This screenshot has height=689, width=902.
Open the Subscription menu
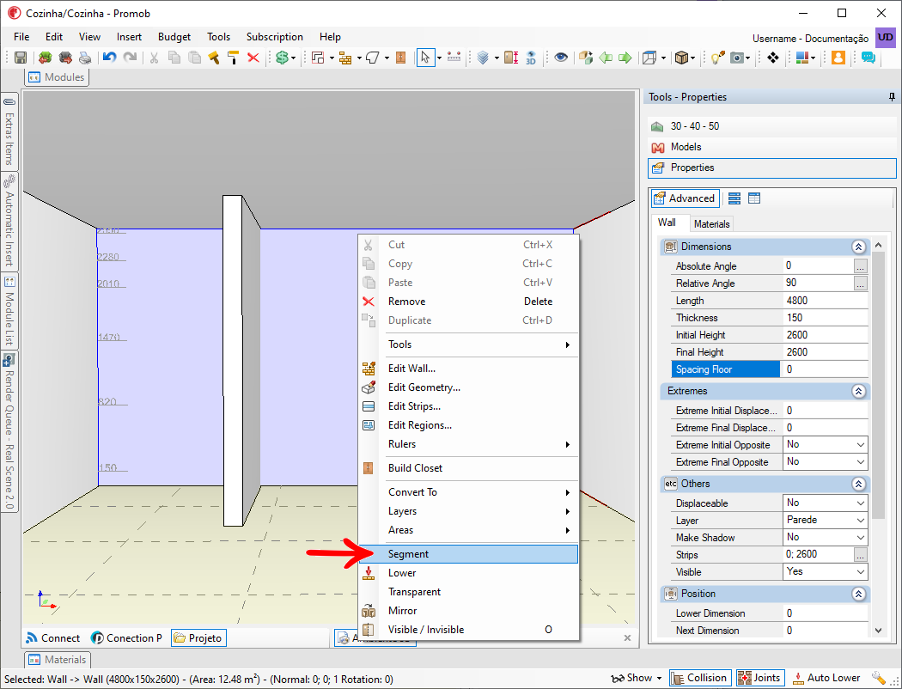pyautogui.click(x=274, y=37)
